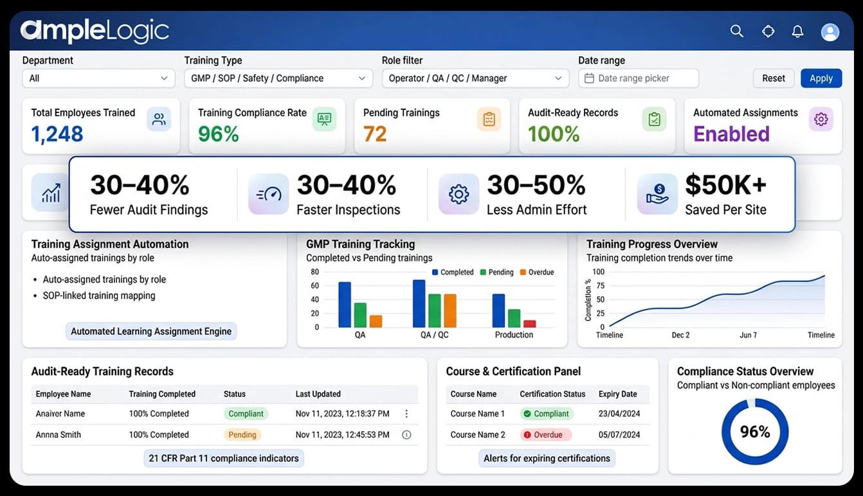Click the Reset button
Viewport: 863px width, 496px height.
tap(774, 78)
